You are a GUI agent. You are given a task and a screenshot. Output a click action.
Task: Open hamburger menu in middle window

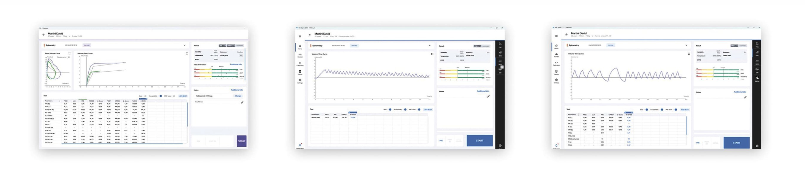(300, 36)
